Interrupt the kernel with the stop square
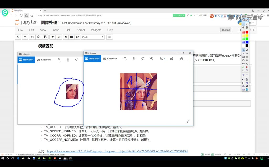The width and height of the screenshot is (269, 167). (71, 37)
